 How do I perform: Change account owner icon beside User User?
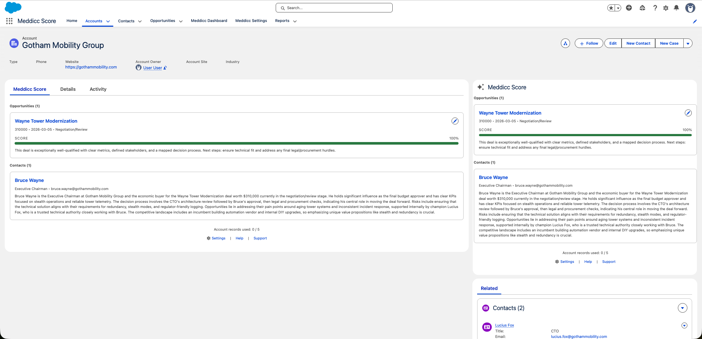click(x=165, y=68)
